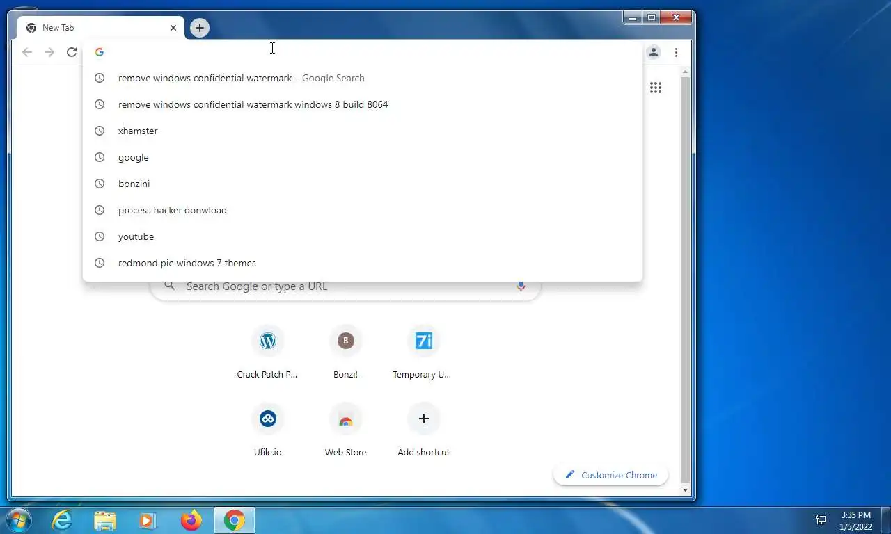Click the browser back arrow

tap(27, 52)
